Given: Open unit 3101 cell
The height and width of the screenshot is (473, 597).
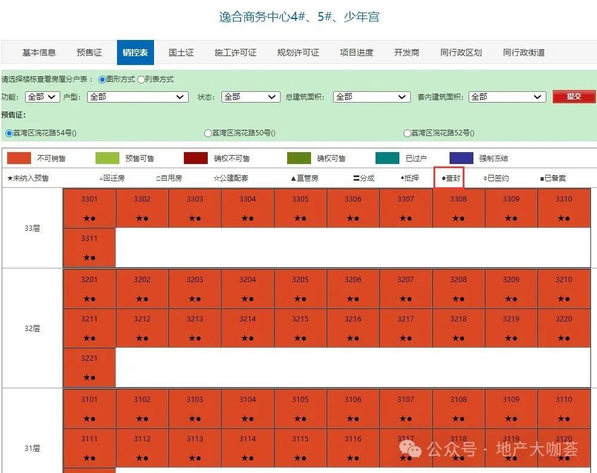Looking at the screenshot, I should click(89, 409).
